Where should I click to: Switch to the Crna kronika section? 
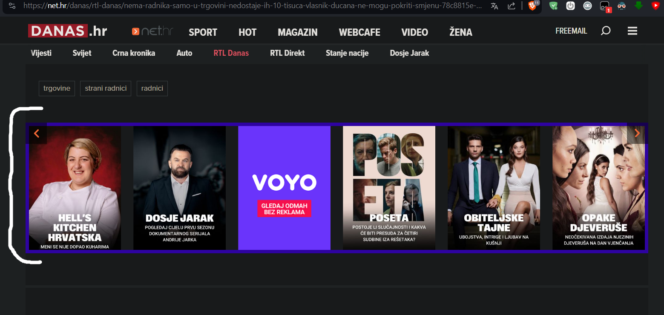[134, 53]
